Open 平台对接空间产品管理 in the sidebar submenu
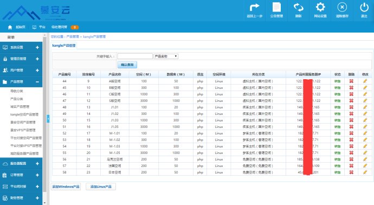 point(26,138)
